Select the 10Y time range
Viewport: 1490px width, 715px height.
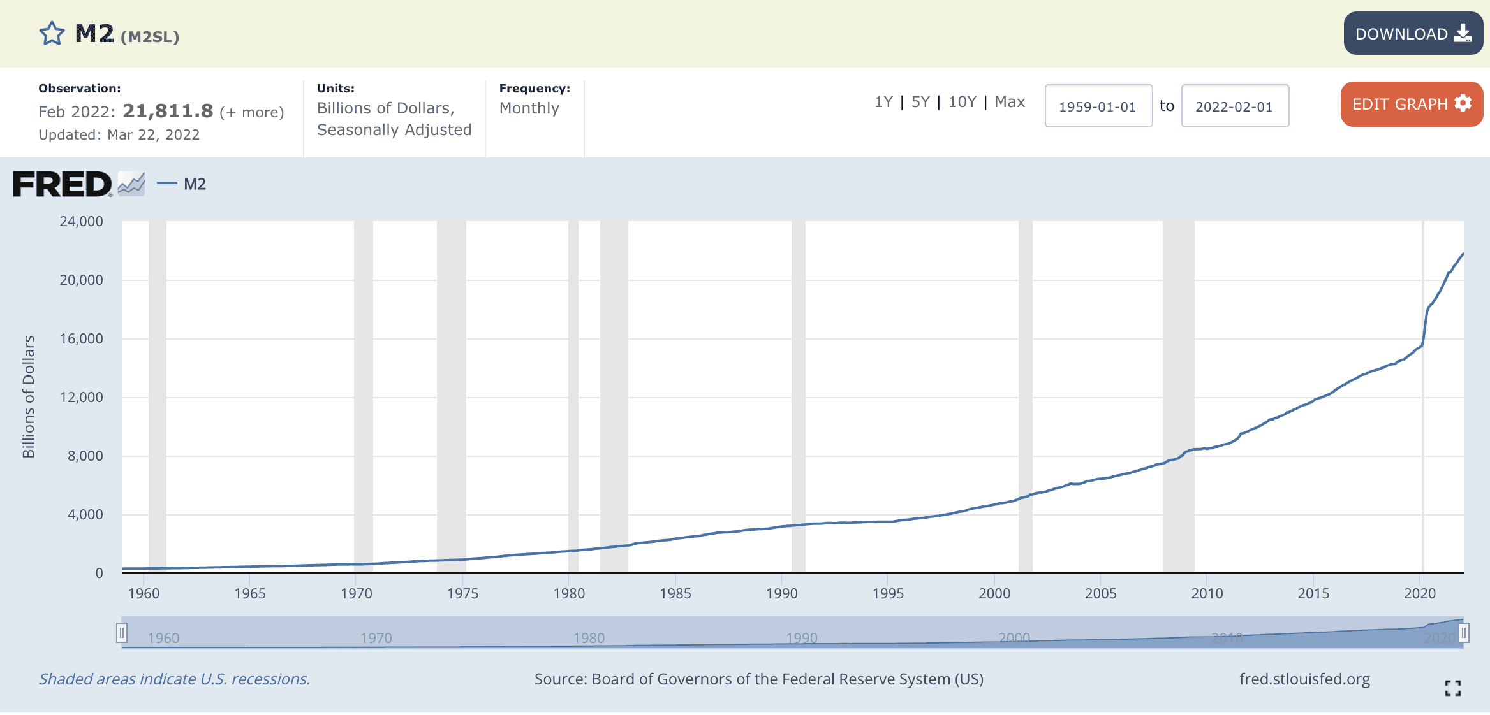point(963,102)
